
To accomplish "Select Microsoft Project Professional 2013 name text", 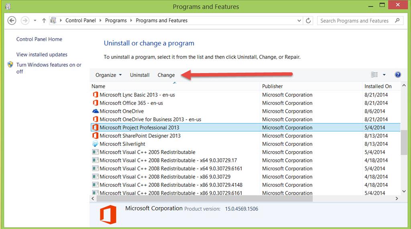I will point(139,127).
